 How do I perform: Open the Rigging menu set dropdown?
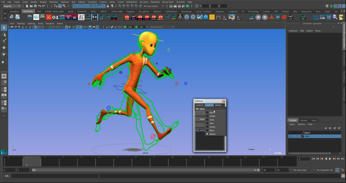(12, 6)
